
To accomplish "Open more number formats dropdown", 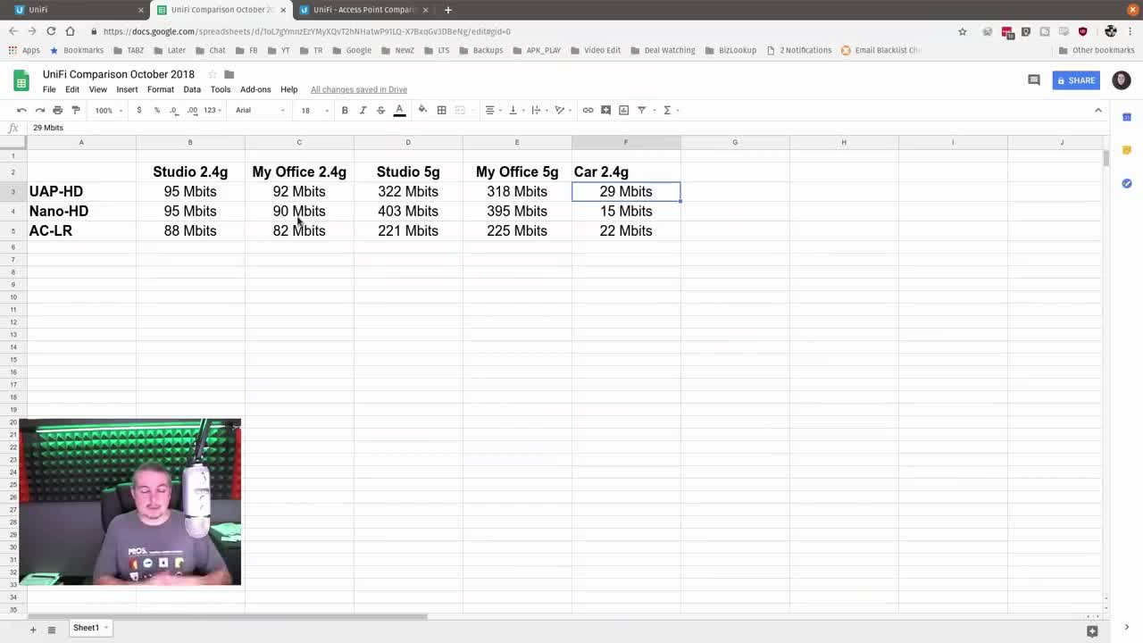I will (x=213, y=110).
